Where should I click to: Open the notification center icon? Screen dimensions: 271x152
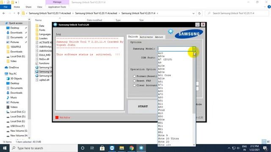(x=265, y=148)
